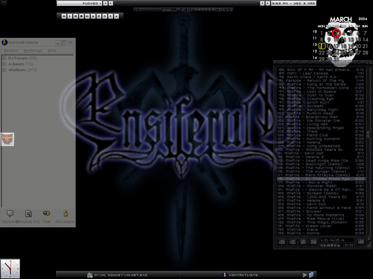Viewport: 373px width, 279px height.
Task: Click the fast-forward button in the top toolbar
Action: tap(87, 16)
